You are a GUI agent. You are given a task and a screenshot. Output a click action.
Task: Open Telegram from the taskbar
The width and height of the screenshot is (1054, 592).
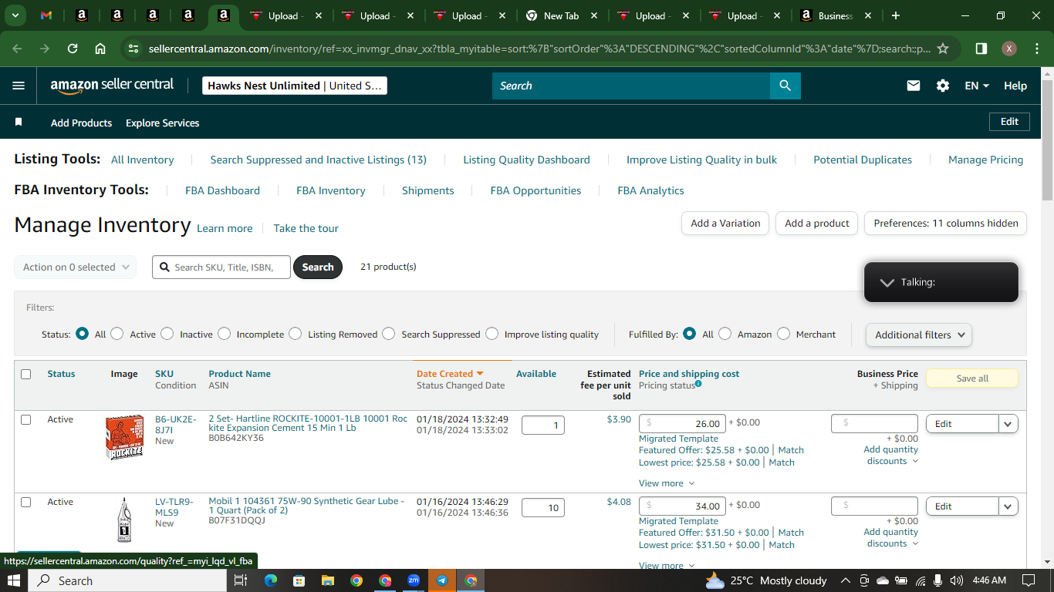click(442, 580)
